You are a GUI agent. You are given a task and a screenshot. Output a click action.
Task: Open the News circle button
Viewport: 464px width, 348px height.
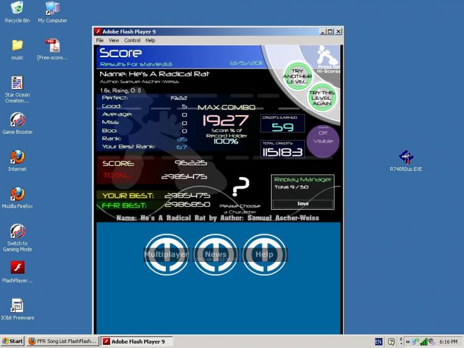pyautogui.click(x=215, y=254)
